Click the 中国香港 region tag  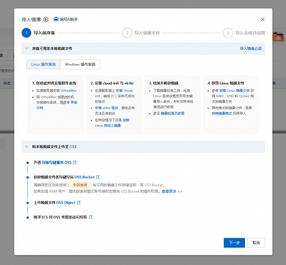pyautogui.click(x=80, y=185)
